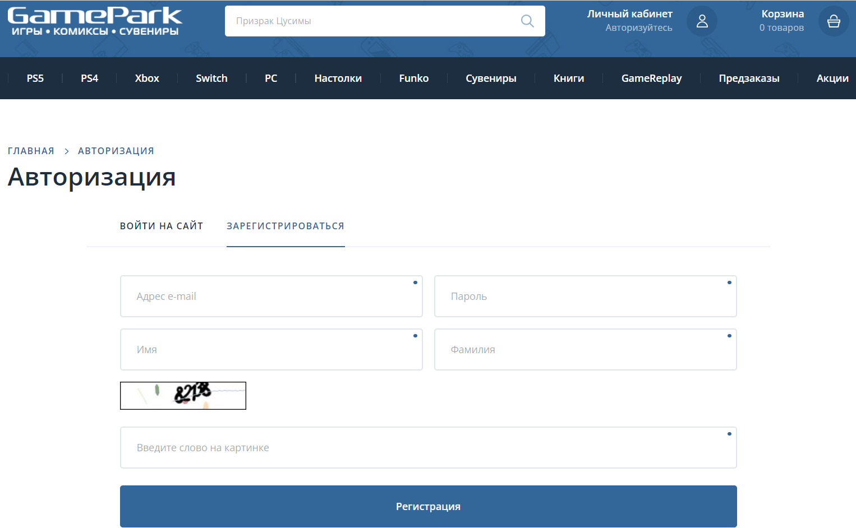Viewport: 856px width, 528px height.
Task: Click the "Фамилия" input field
Action: point(586,350)
